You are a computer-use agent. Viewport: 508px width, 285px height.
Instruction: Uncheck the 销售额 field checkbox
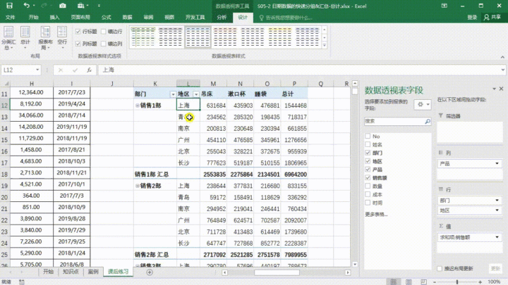click(368, 177)
